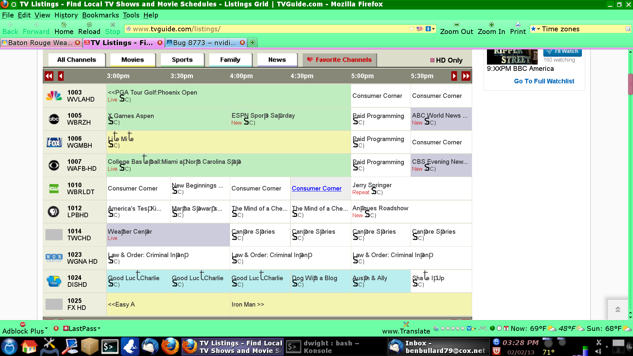Open a new browser tab
633x356 pixels.
253,43
